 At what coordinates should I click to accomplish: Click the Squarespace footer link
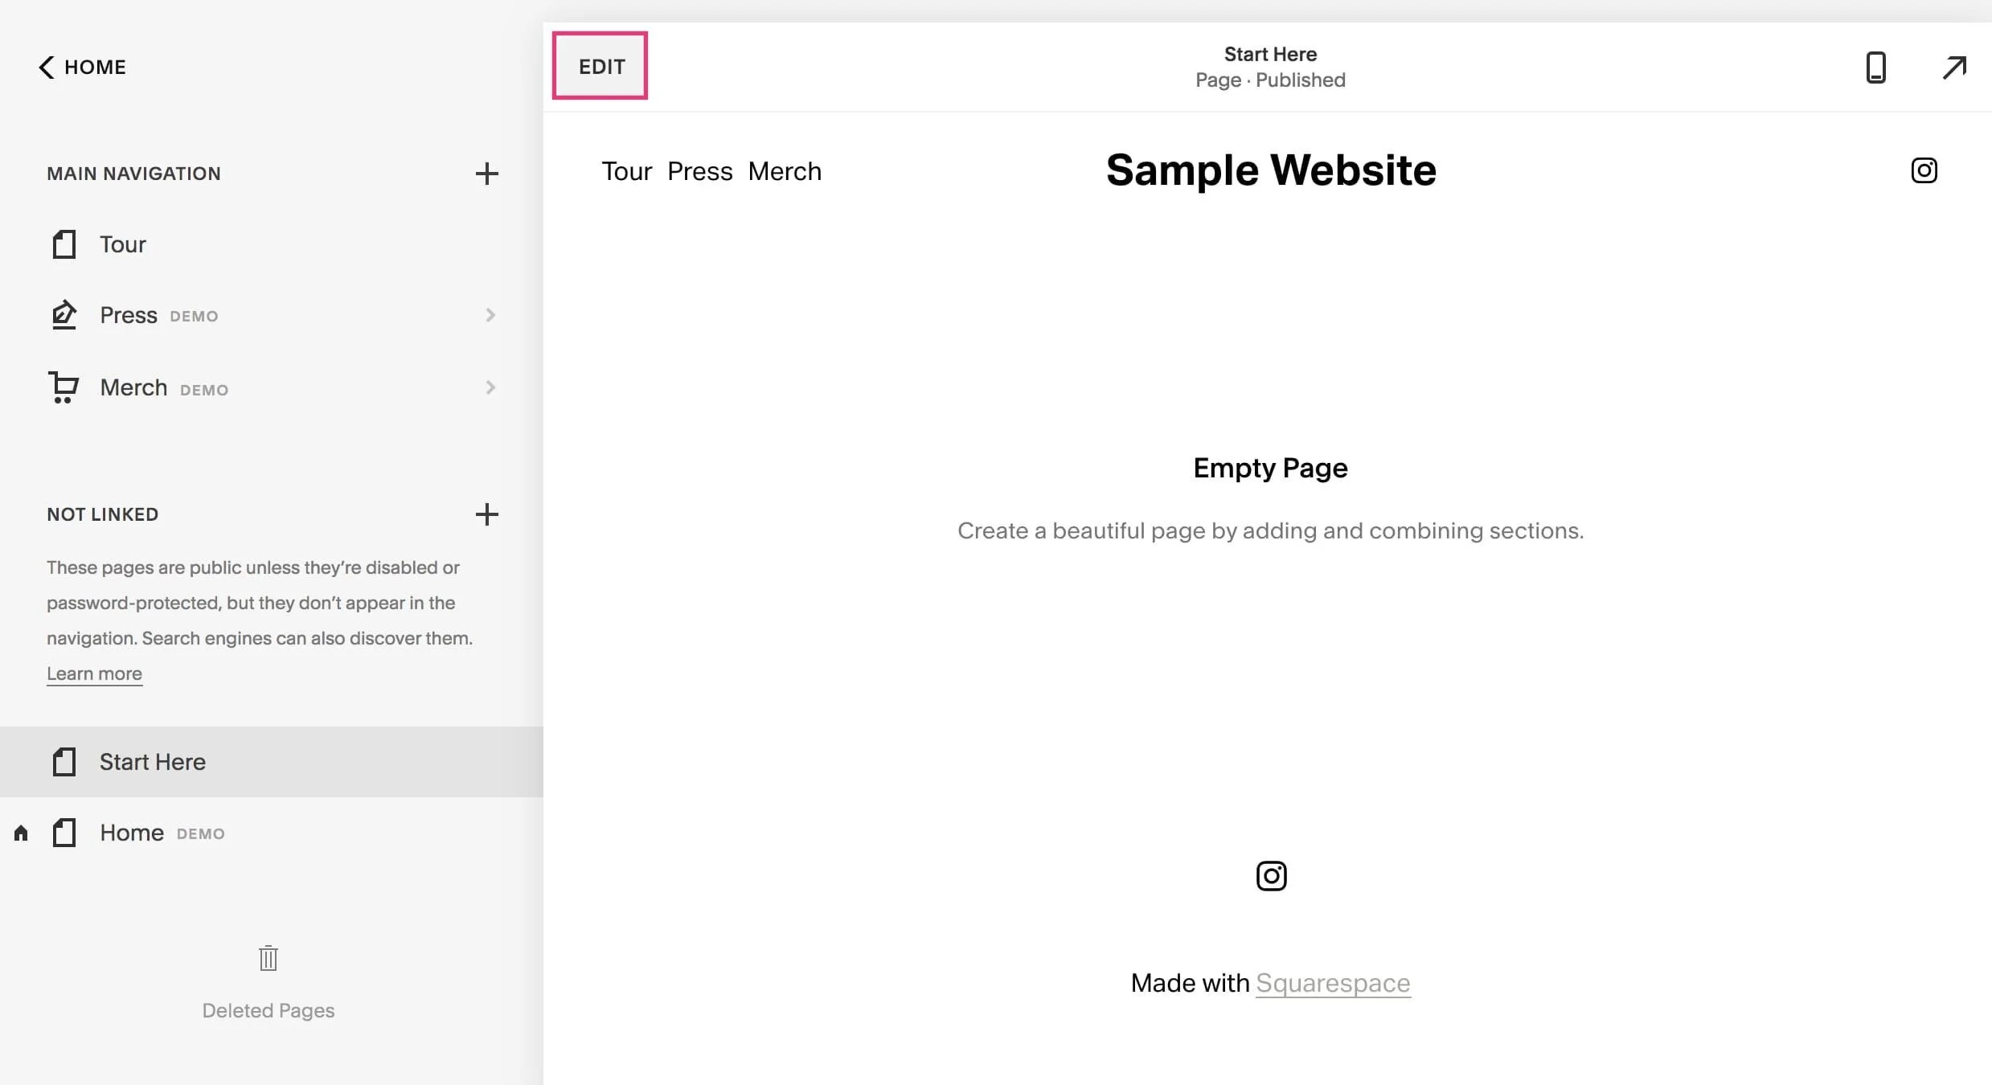pyautogui.click(x=1332, y=983)
